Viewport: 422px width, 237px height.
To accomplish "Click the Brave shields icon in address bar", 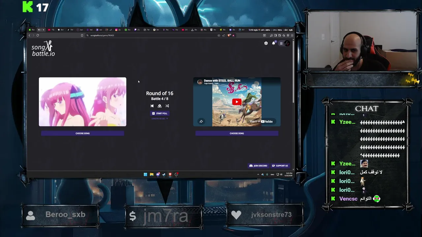I will 228,35.
